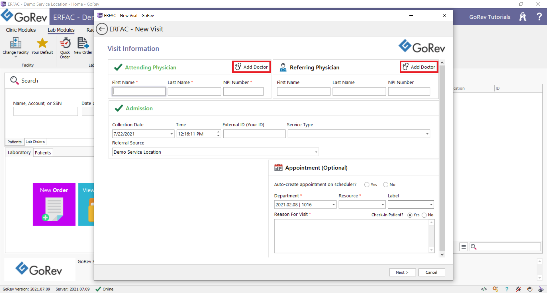Click Referring Physician Last Name field
Viewport: 547px width, 293px height.
359,91
